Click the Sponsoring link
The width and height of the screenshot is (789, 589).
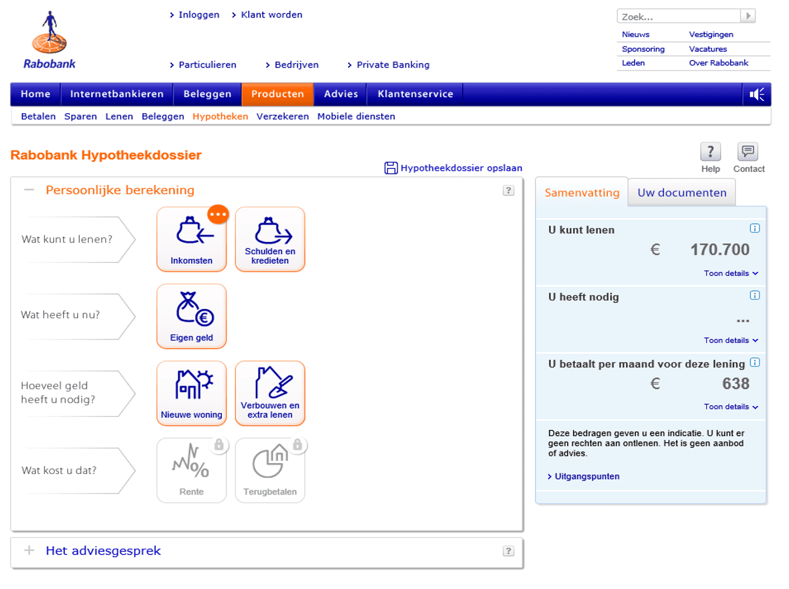(643, 49)
